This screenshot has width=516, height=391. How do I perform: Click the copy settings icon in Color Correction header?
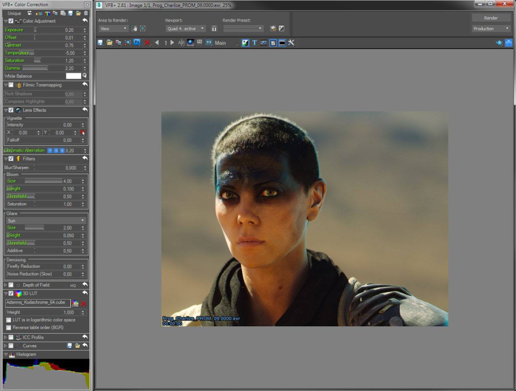pyautogui.click(x=54, y=13)
